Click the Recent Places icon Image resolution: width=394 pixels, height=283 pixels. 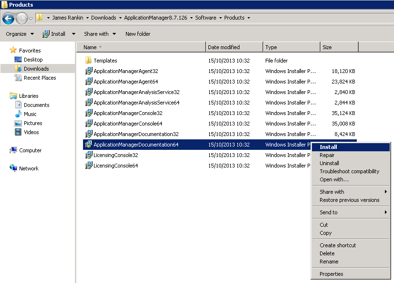18,78
